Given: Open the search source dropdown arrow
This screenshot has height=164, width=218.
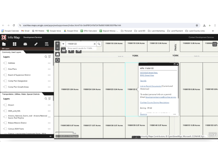Looking at the screenshot, I should point(63,44).
